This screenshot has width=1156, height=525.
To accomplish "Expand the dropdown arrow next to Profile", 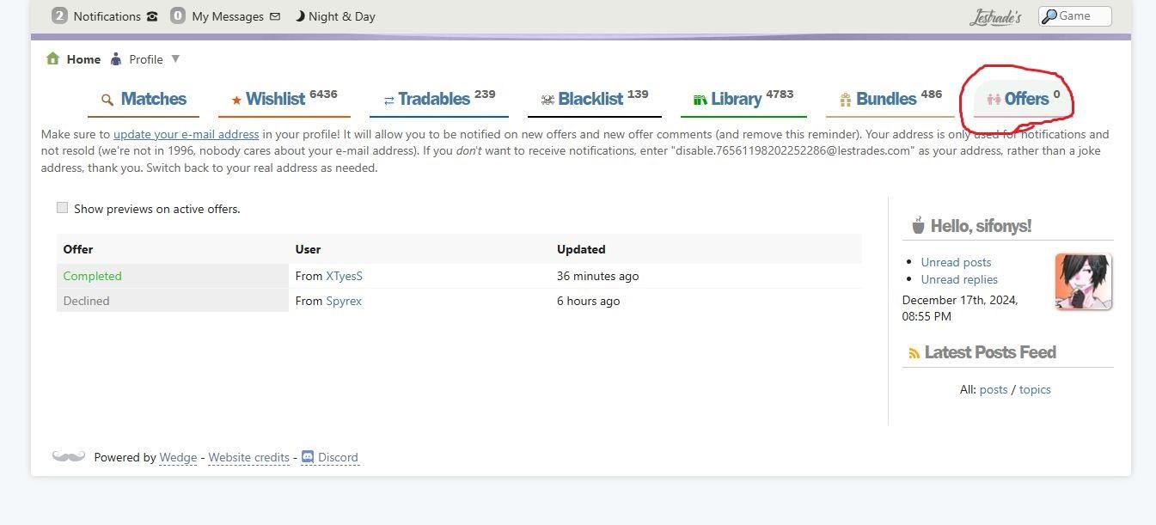I will pyautogui.click(x=175, y=59).
